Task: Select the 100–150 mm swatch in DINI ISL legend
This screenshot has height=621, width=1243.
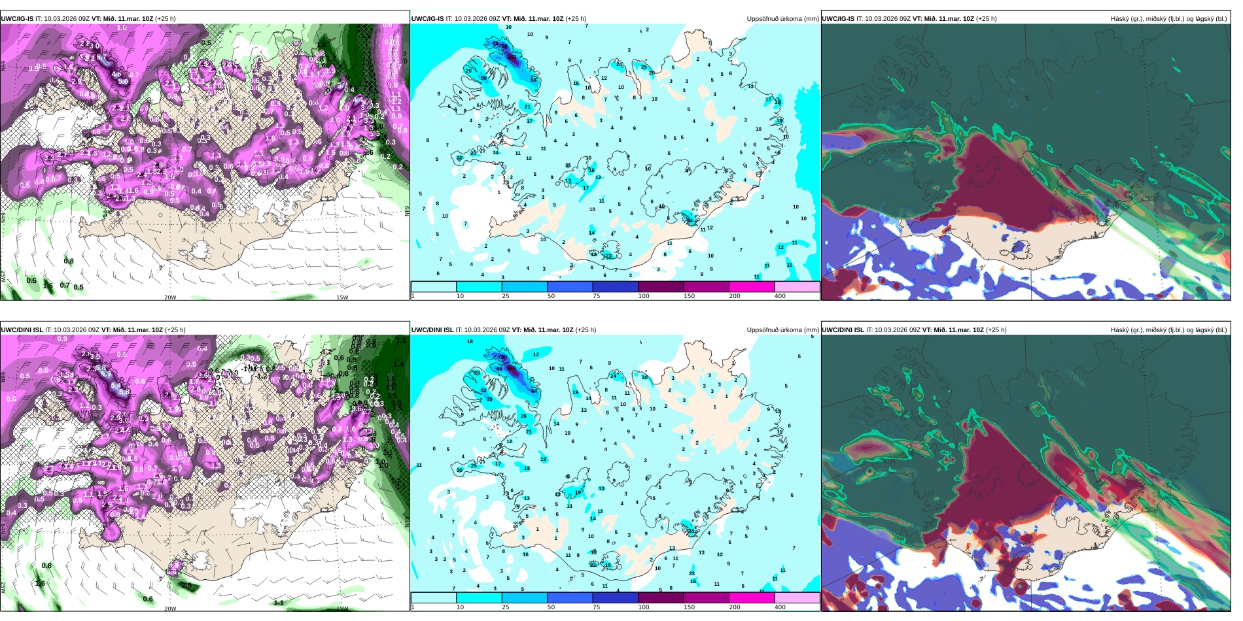Action: click(661, 597)
